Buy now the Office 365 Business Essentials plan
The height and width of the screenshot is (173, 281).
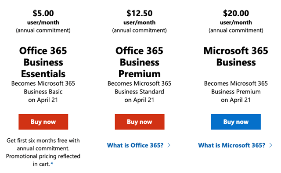pos(43,122)
